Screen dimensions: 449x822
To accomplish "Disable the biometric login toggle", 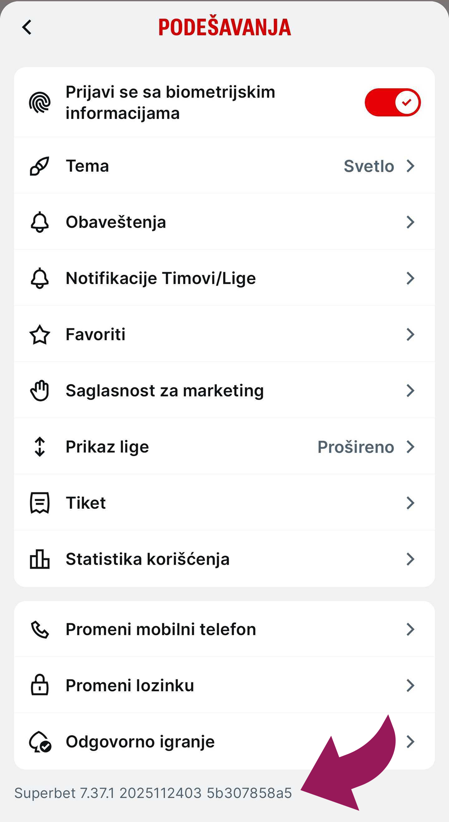I will pyautogui.click(x=393, y=102).
